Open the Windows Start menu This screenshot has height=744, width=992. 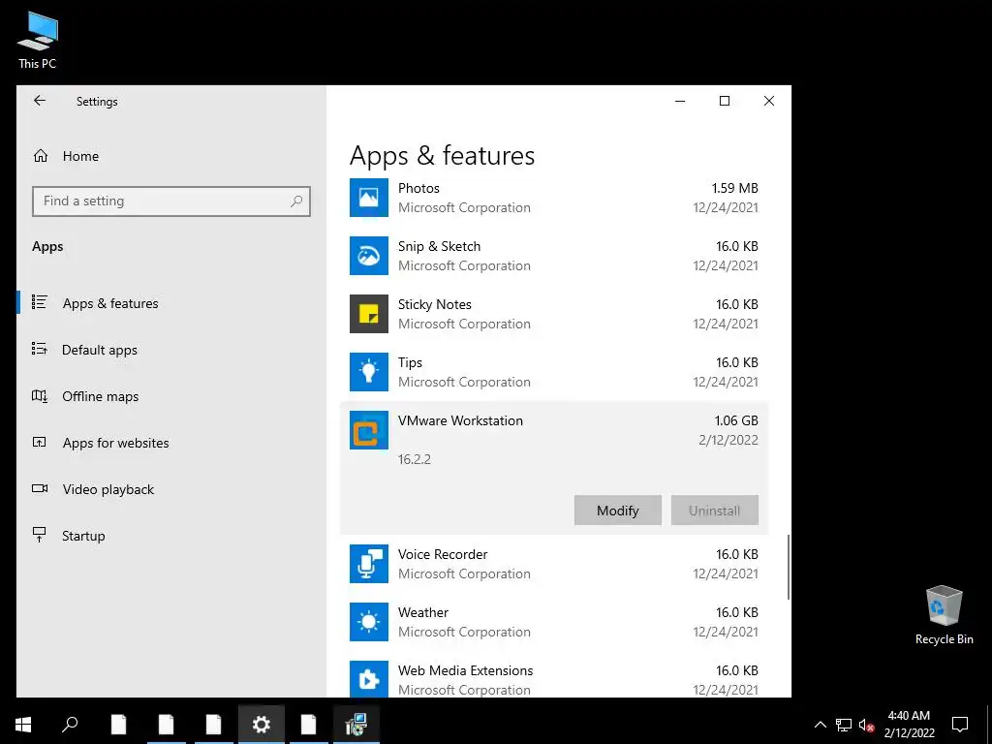coord(23,725)
